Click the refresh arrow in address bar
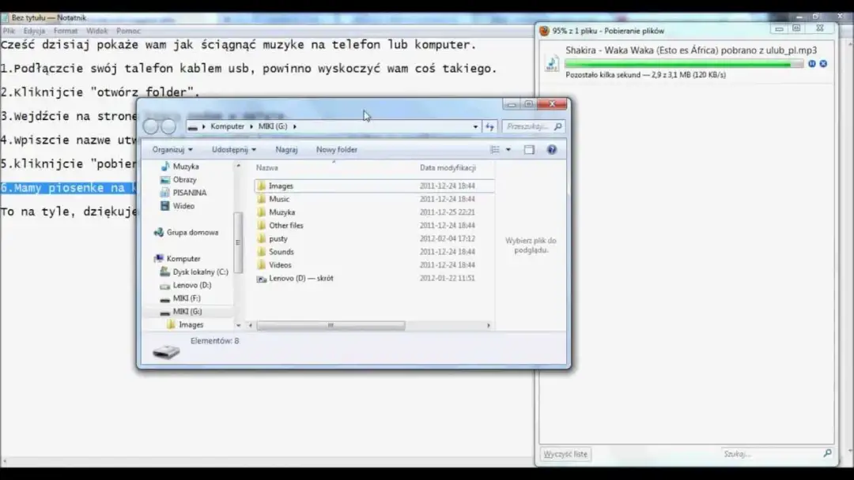 (x=489, y=126)
